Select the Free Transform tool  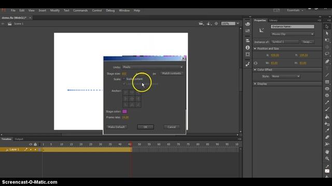click(x=327, y=40)
